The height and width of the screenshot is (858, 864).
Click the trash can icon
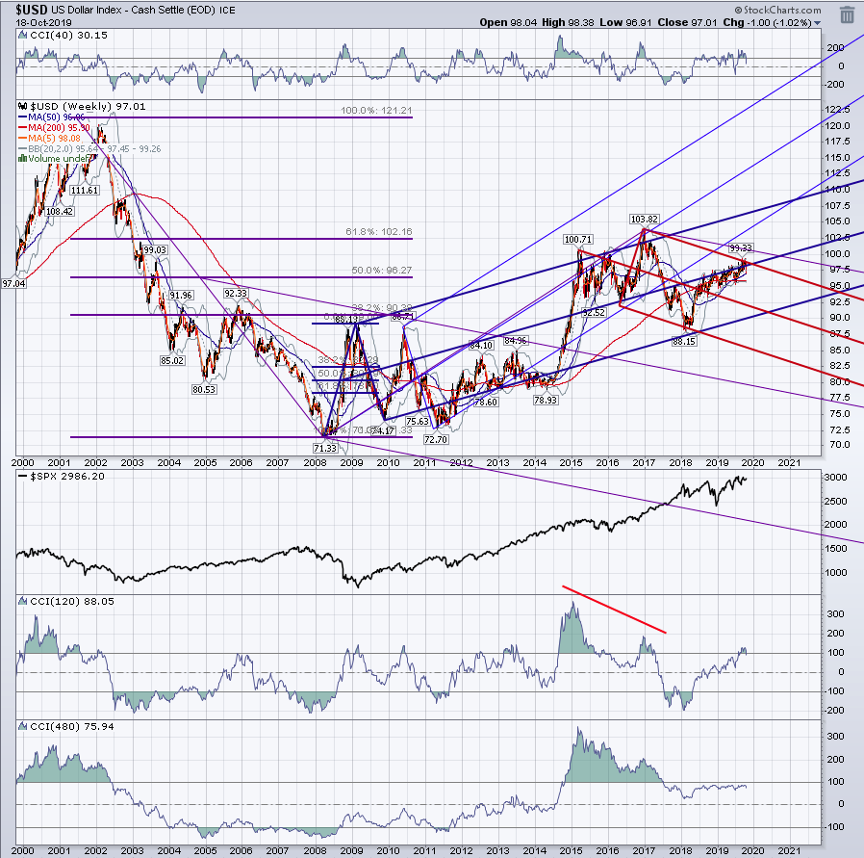coord(847,14)
